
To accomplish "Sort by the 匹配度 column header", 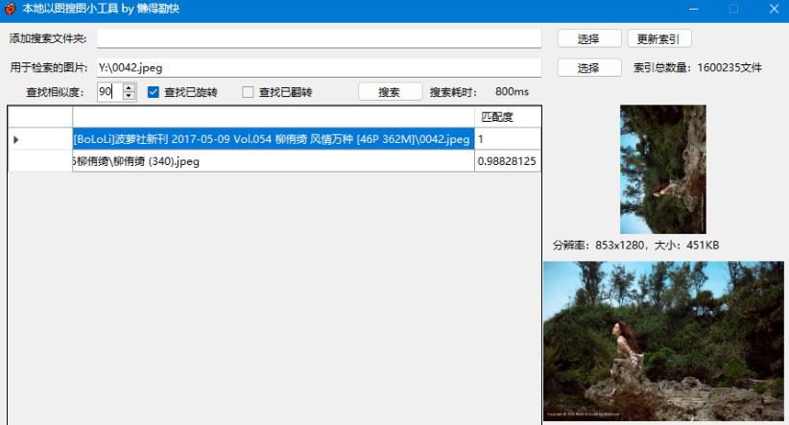I will coord(507,116).
